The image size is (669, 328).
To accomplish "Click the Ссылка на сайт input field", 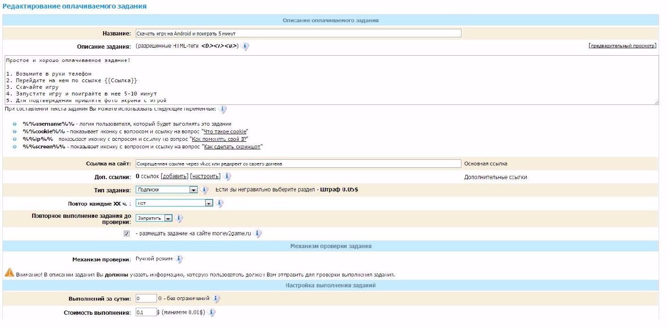I will point(298,164).
